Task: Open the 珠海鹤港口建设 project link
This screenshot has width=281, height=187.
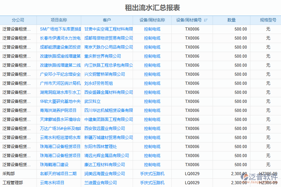Action: (x=54, y=165)
